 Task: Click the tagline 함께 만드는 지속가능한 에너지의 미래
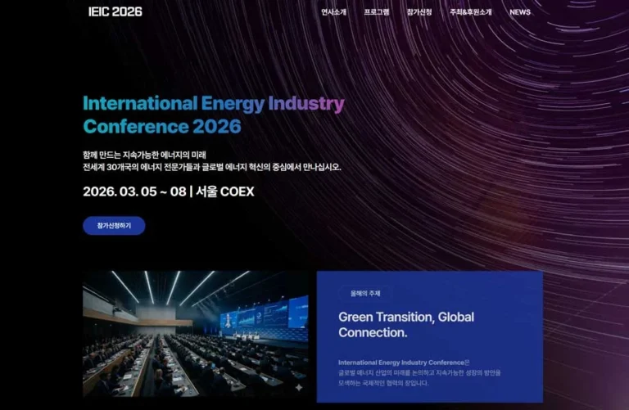[x=144, y=155]
